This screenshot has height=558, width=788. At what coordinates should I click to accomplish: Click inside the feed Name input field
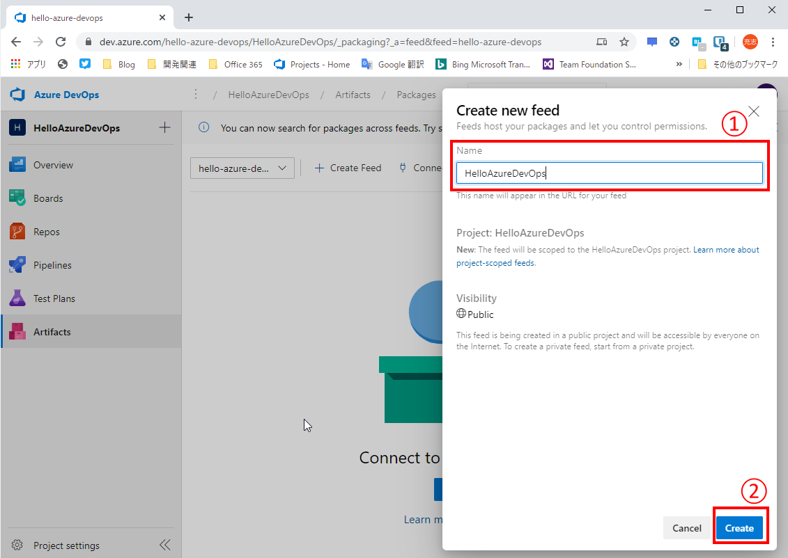coord(610,173)
